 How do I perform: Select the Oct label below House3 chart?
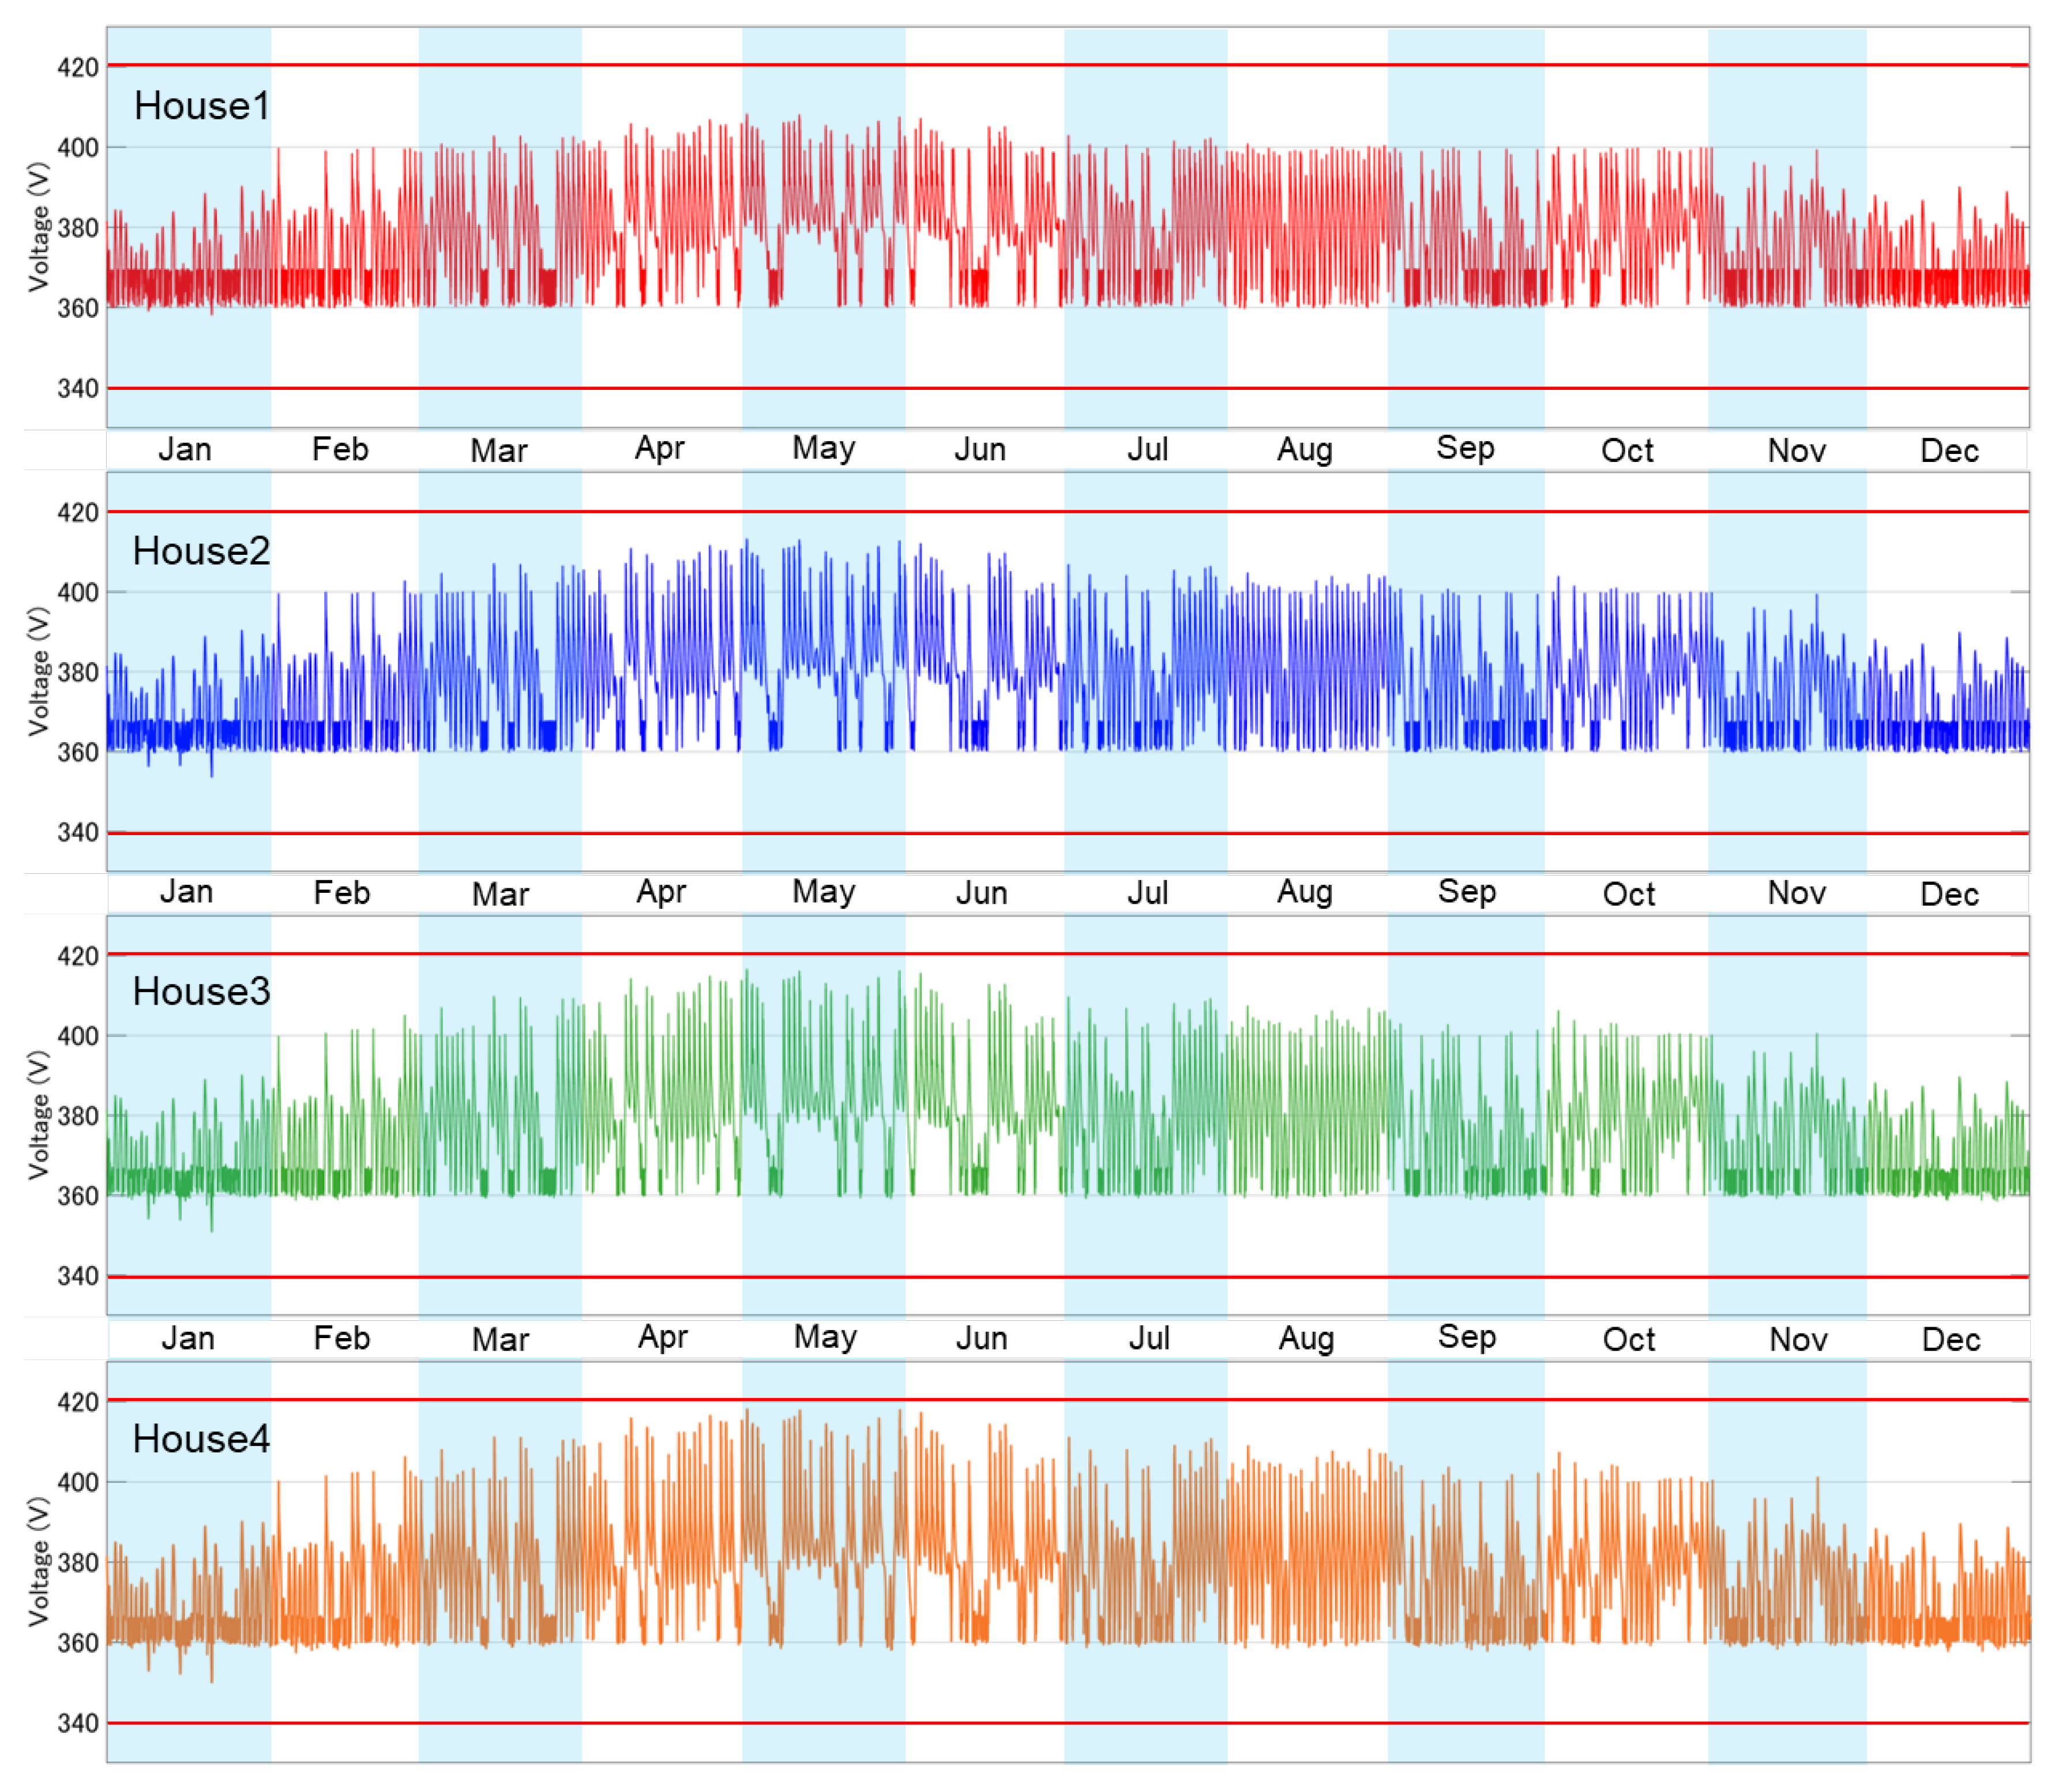tap(1628, 1339)
